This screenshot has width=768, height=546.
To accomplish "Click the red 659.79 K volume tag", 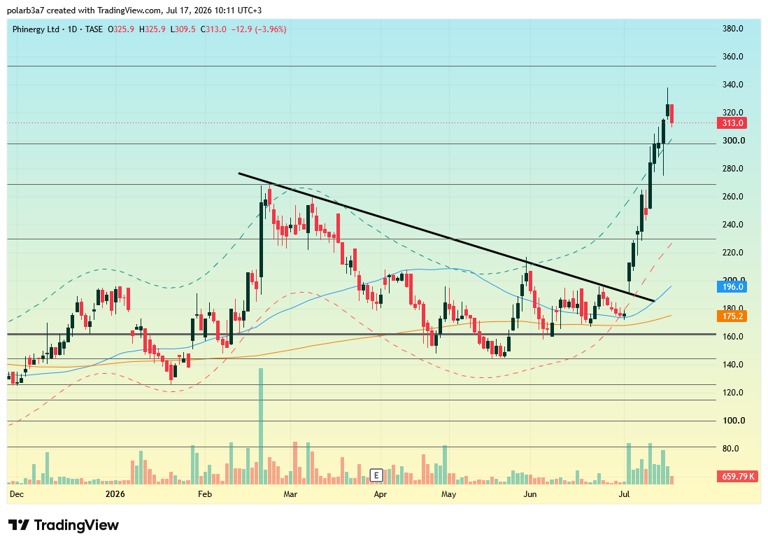I will point(738,476).
